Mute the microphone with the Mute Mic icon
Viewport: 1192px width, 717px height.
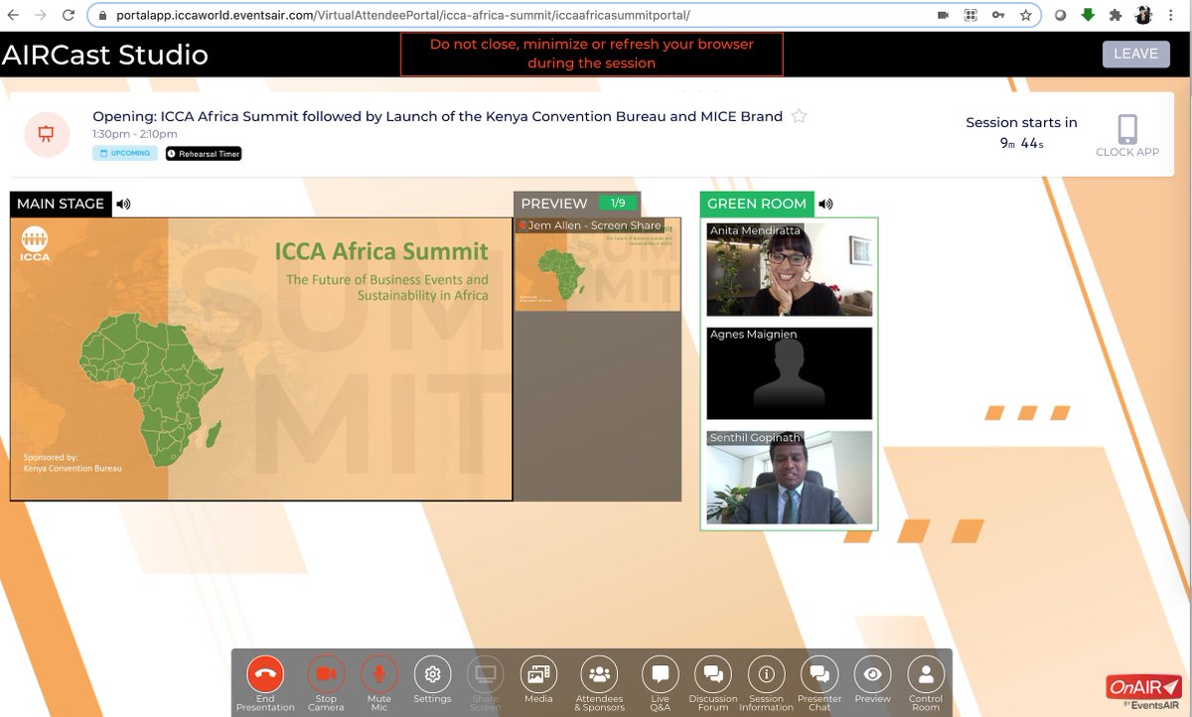pos(378,674)
